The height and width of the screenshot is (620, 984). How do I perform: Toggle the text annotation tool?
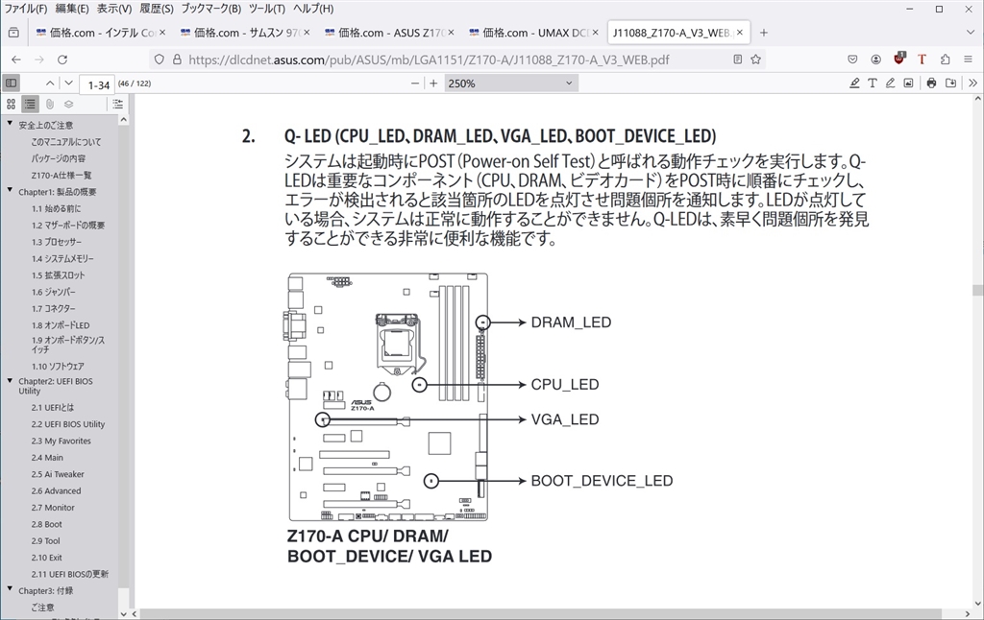click(873, 83)
